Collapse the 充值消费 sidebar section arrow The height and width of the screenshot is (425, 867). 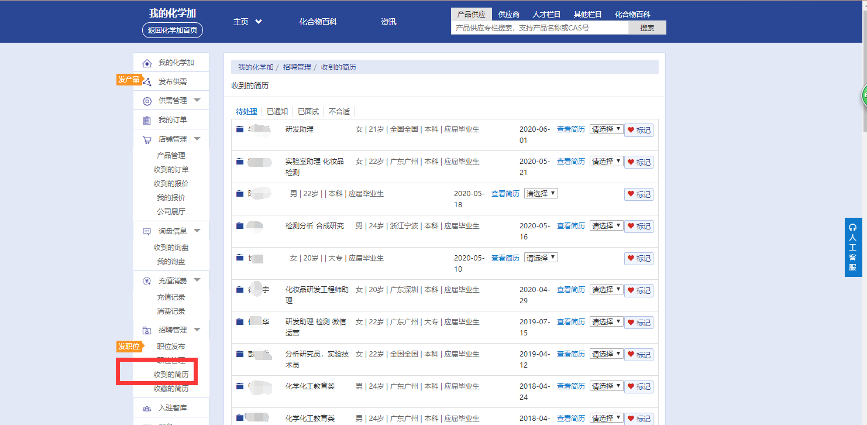coord(197,280)
